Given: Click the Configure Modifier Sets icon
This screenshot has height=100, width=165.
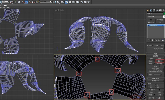Looking at the screenshot, I should tap(163, 40).
